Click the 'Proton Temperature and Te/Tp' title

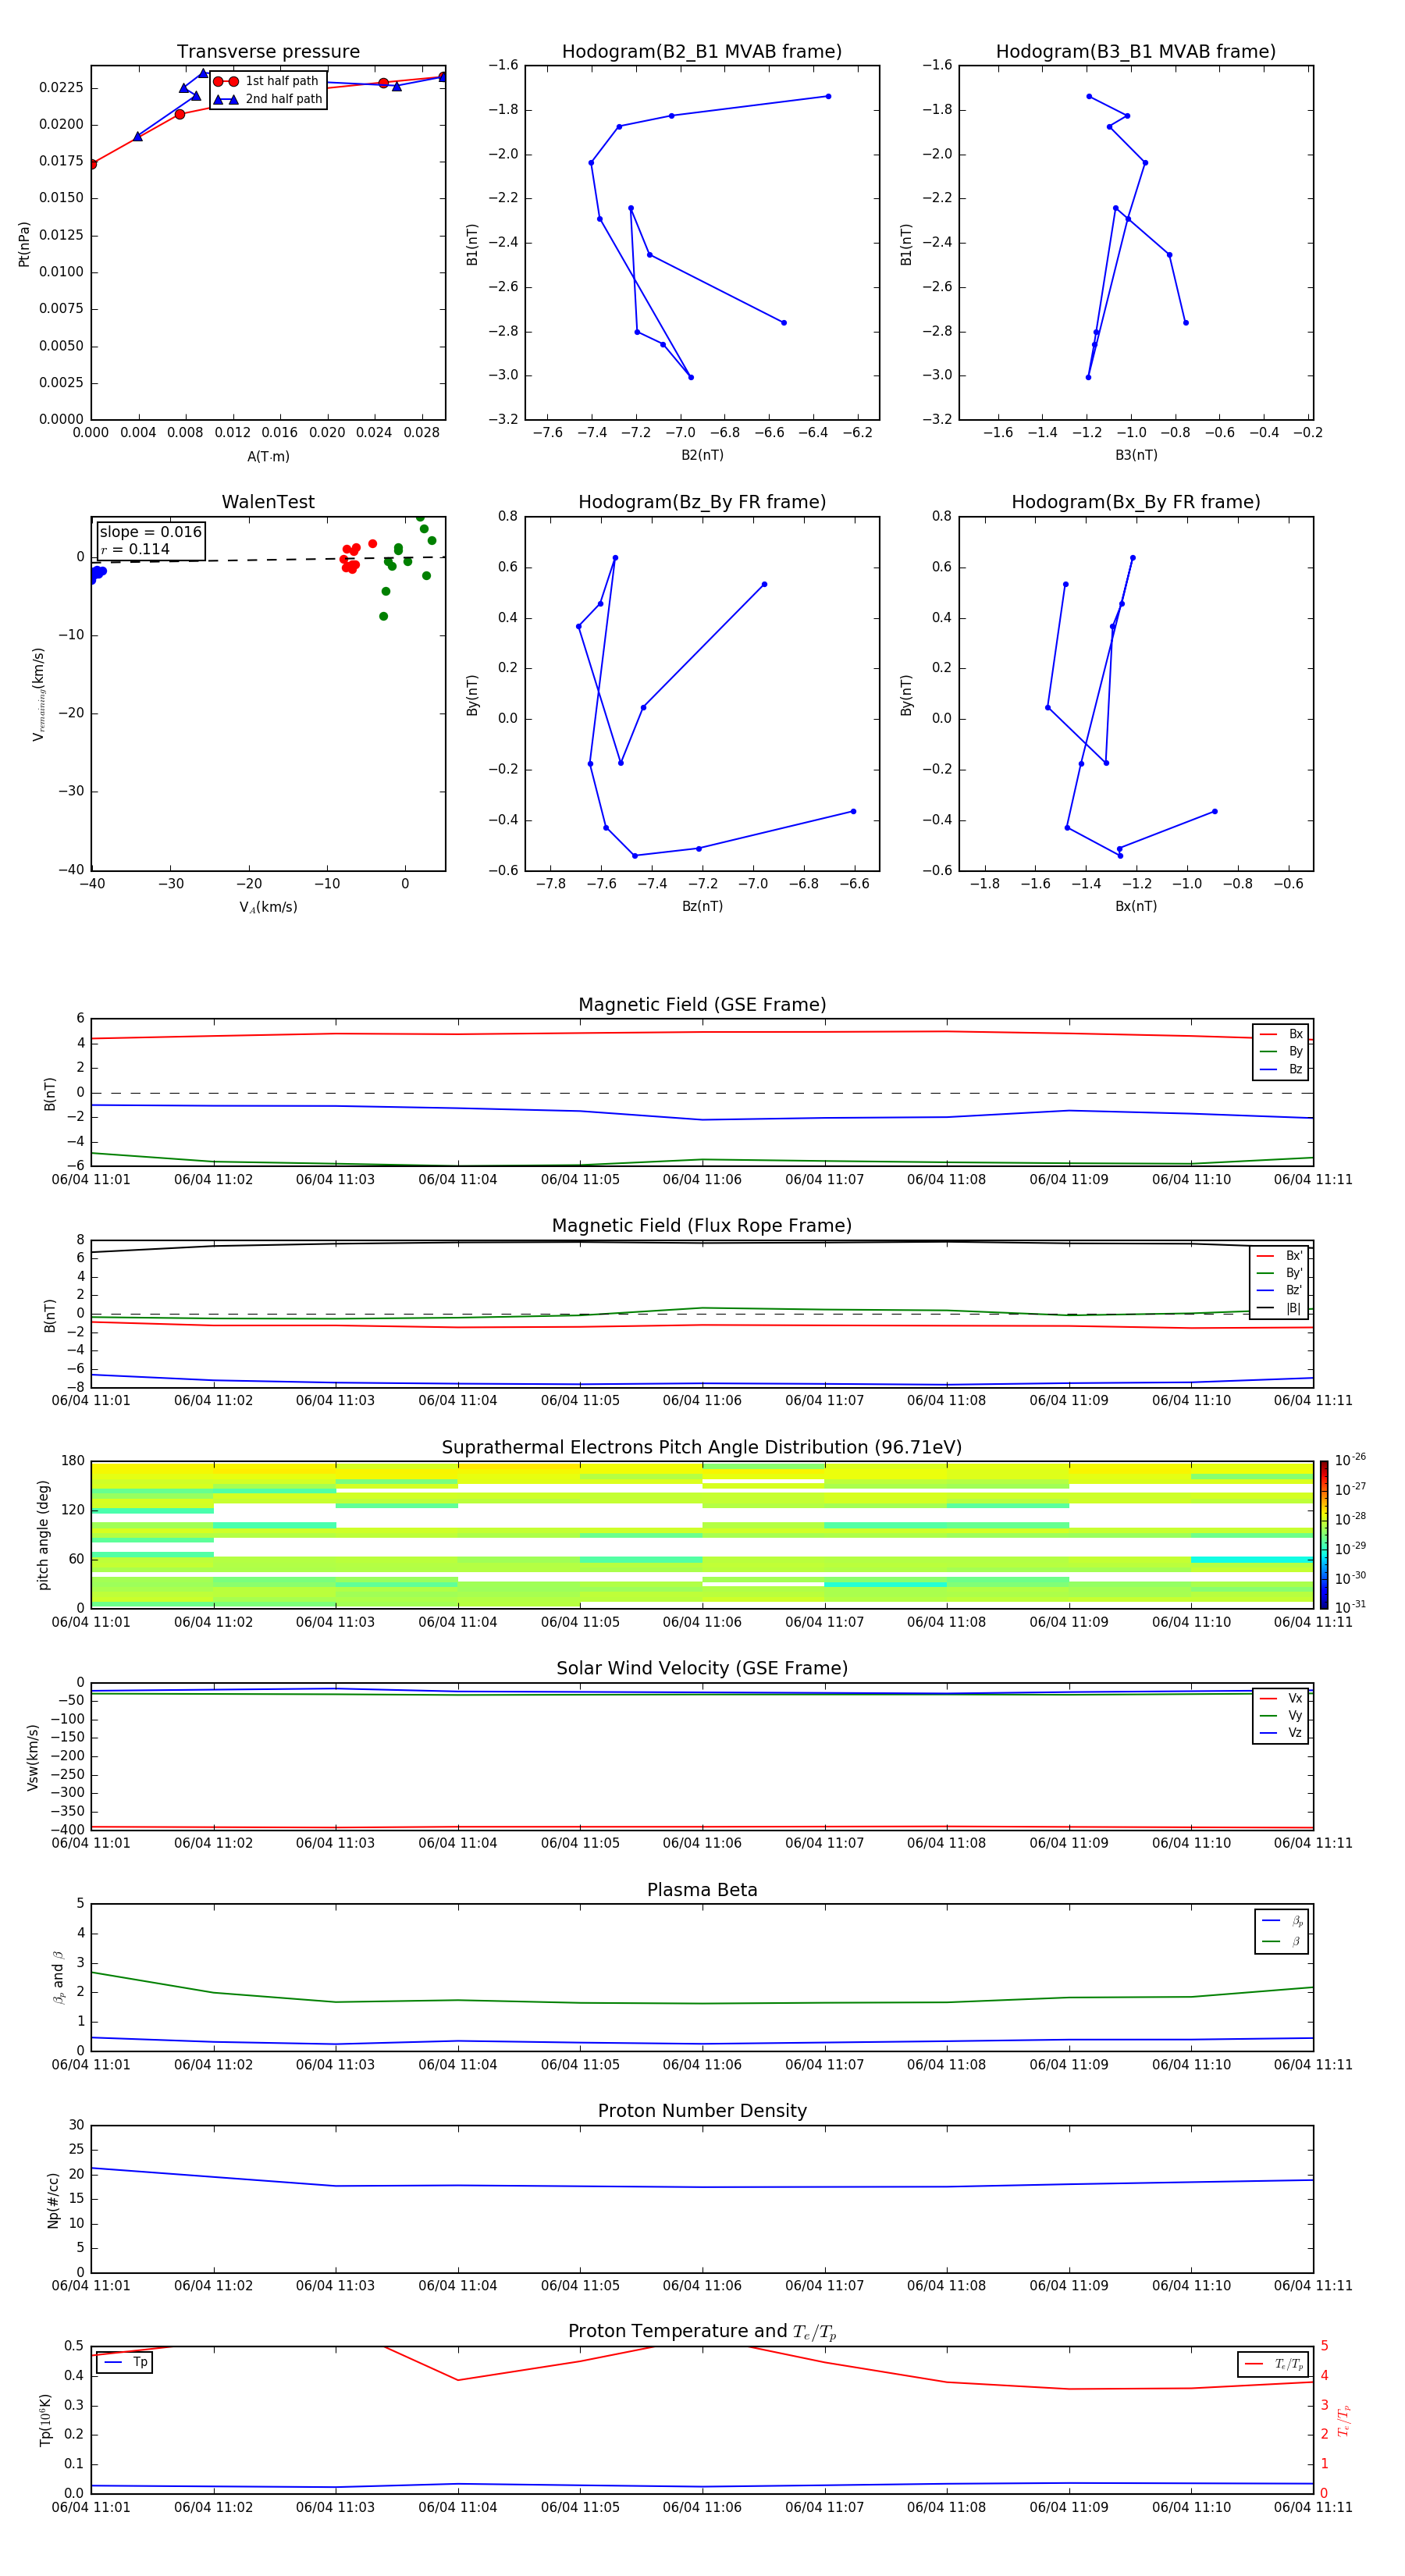(x=702, y=2332)
